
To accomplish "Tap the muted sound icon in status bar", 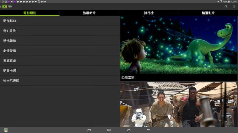I will [218, 1].
